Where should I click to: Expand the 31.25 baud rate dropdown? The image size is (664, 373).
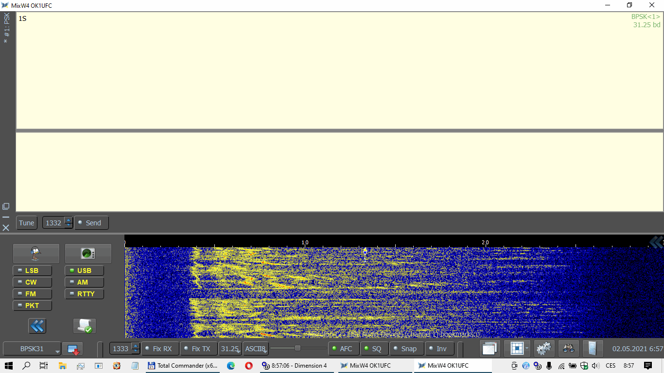230,349
